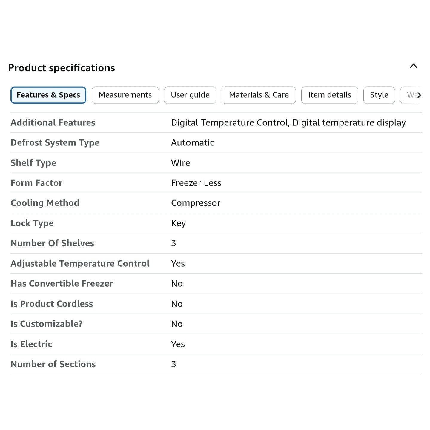Select the Number of Sections label

[53, 364]
